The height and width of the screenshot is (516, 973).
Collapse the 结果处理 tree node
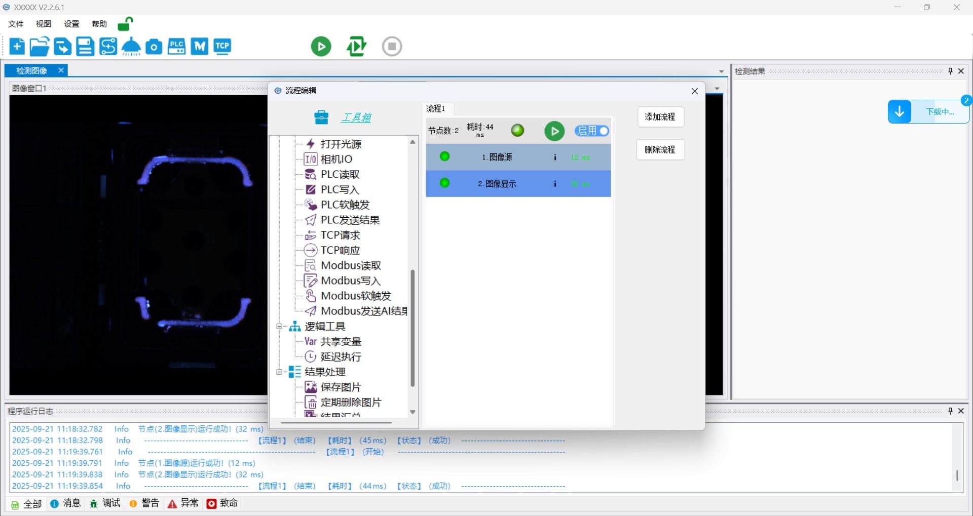pos(279,372)
